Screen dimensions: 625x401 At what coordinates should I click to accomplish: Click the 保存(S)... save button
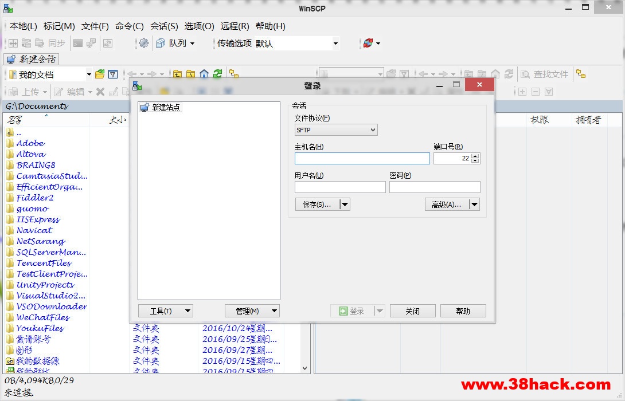coord(317,205)
